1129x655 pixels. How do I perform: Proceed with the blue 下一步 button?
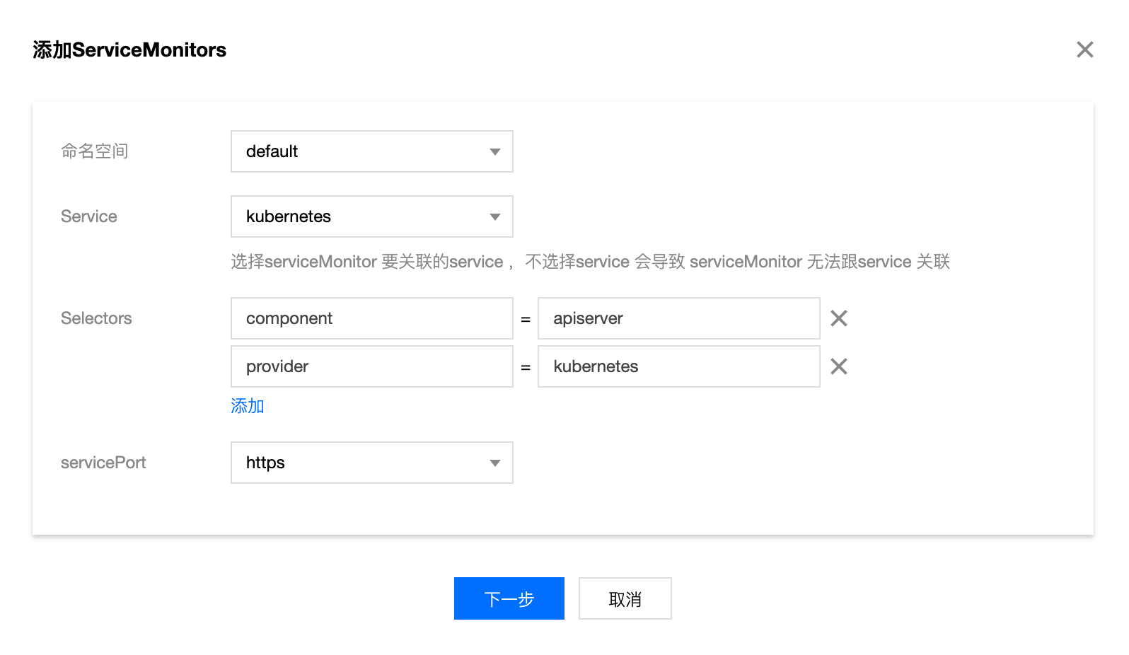coord(509,598)
